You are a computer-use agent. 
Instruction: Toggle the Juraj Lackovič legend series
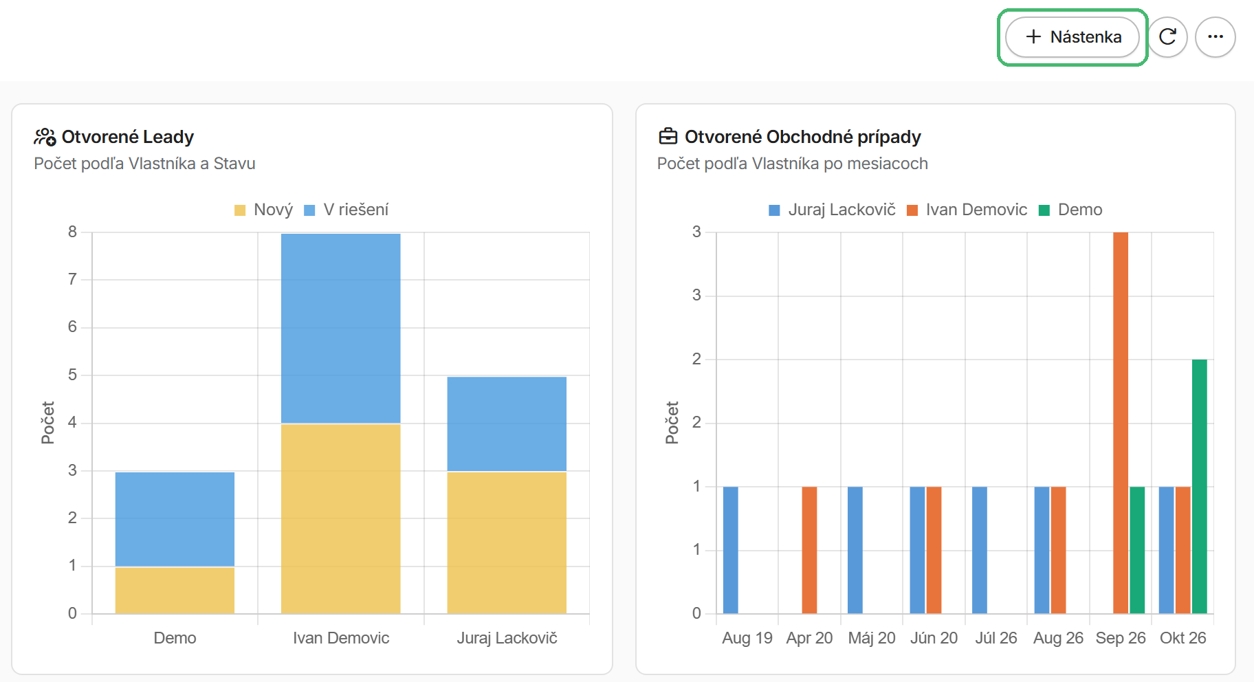click(x=832, y=210)
